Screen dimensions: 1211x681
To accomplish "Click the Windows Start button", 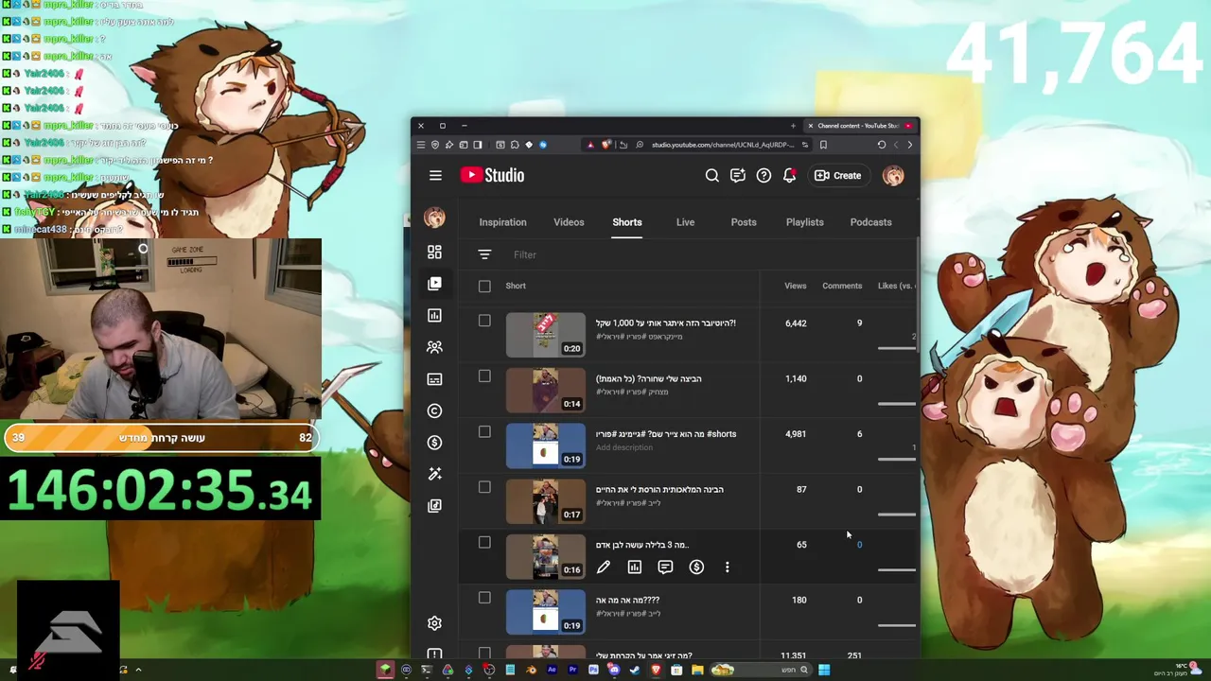I will tap(824, 670).
